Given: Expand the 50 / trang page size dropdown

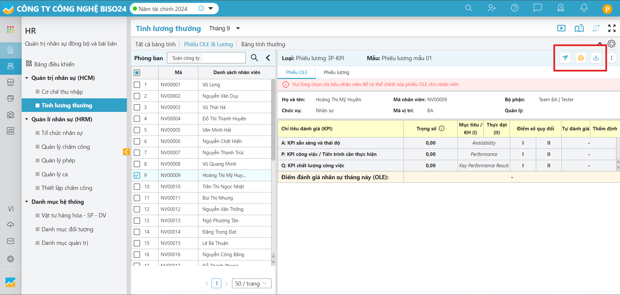Looking at the screenshot, I should (251, 284).
